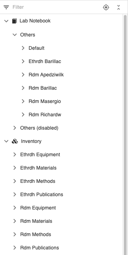Click the Inventory boxes icon
Image resolution: width=128 pixels, height=255 pixels.
coord(15,141)
